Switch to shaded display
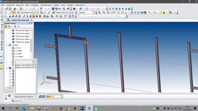 [142, 12]
